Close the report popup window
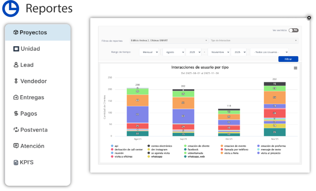Image resolution: width=316 pixels, height=191 pixels. click(x=309, y=18)
